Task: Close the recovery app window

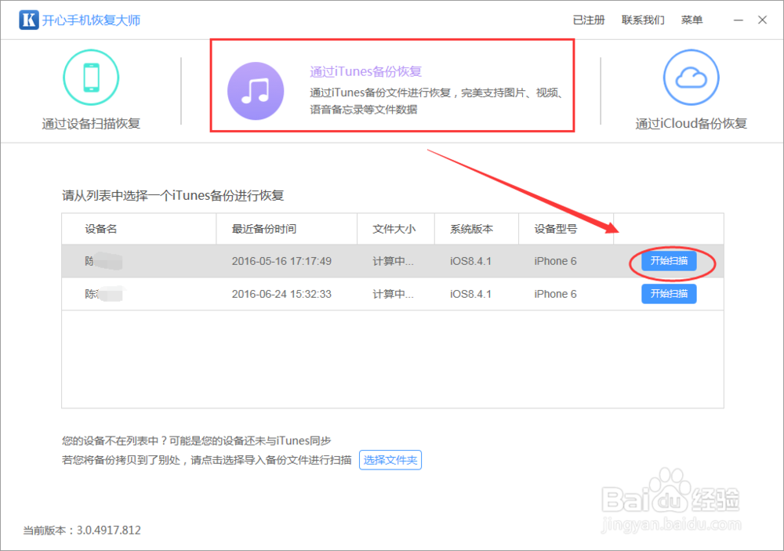Action: click(x=763, y=20)
